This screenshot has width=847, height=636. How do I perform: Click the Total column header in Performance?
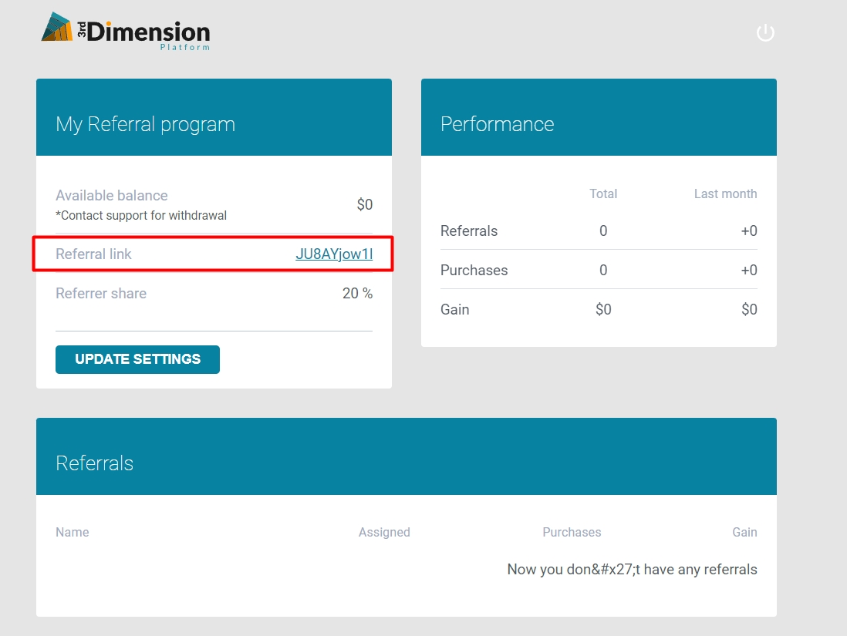[602, 194]
